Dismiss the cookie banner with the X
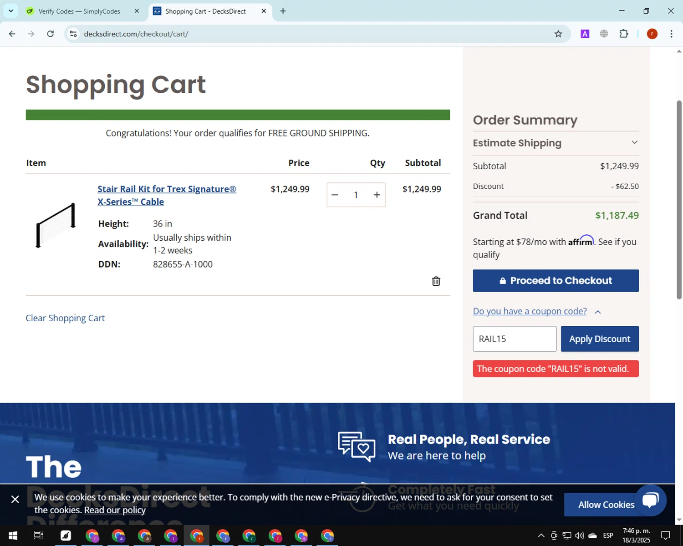Image resolution: width=683 pixels, height=546 pixels. pyautogui.click(x=15, y=500)
